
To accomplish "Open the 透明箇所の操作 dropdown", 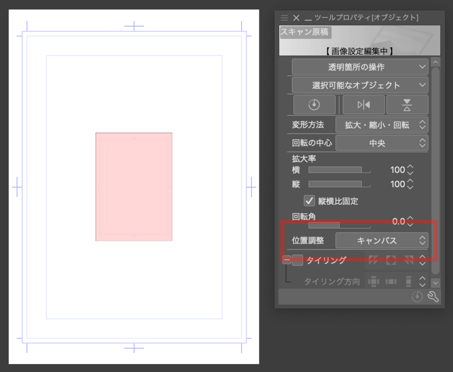I will [360, 67].
